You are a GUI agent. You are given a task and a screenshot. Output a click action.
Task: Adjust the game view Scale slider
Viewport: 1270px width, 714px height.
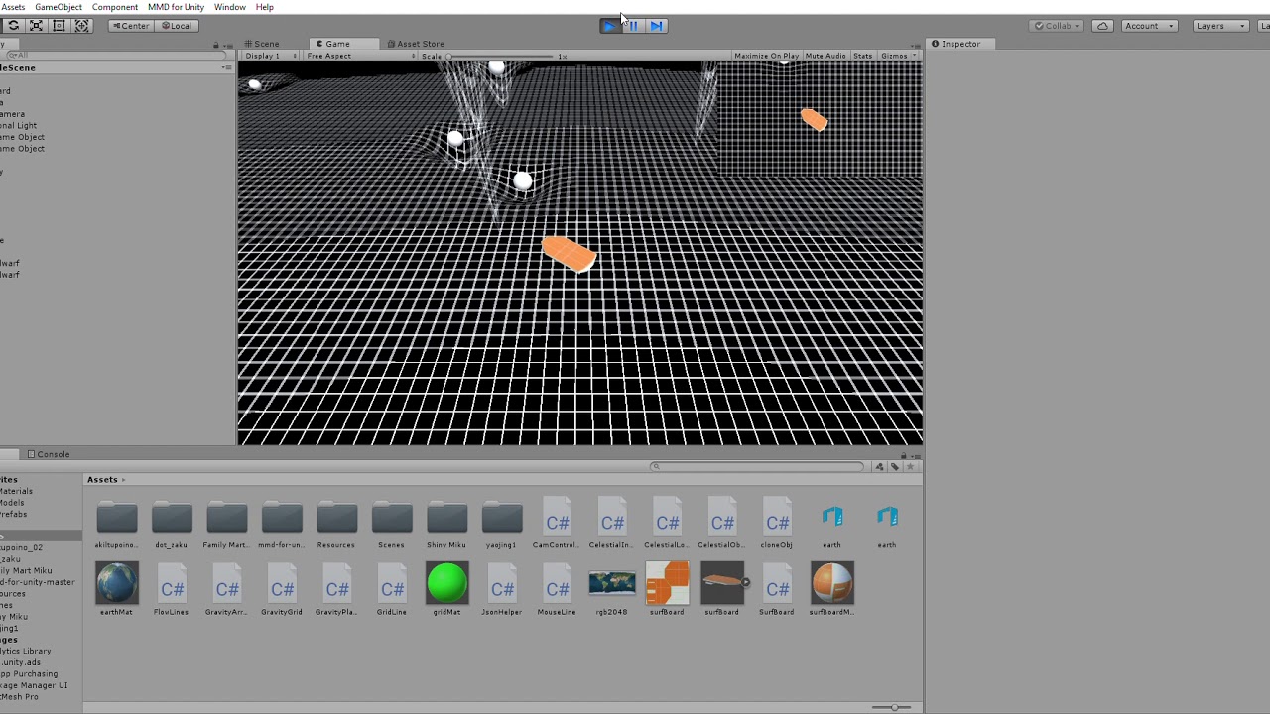(x=499, y=57)
